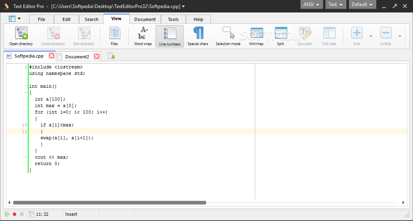The image size is (413, 221).
Task: Select the View ribbon tab
Action: [117, 19]
